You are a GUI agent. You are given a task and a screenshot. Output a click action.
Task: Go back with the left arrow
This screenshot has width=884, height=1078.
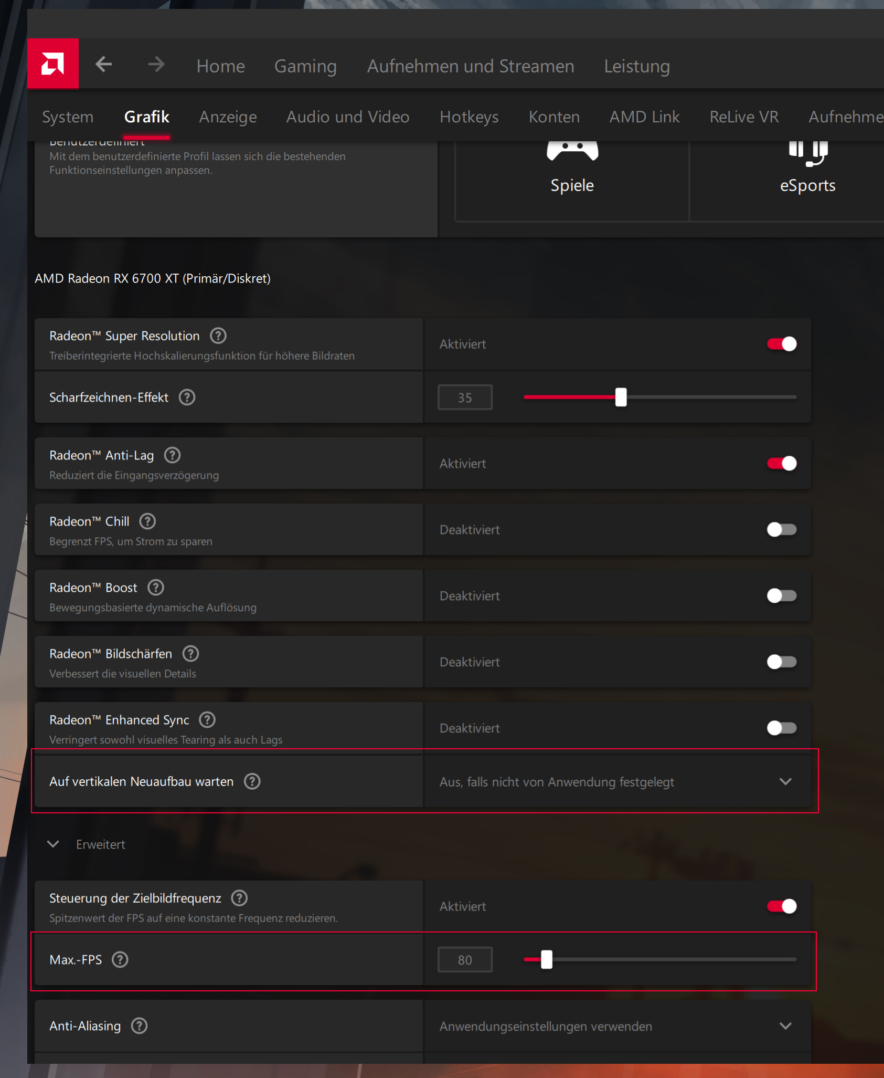104,65
